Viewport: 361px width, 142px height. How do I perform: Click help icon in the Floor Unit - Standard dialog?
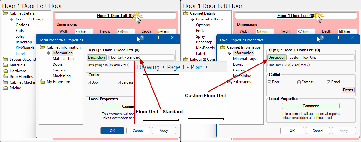click(x=142, y=38)
